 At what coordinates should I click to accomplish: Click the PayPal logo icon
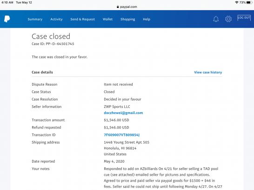[7, 19]
